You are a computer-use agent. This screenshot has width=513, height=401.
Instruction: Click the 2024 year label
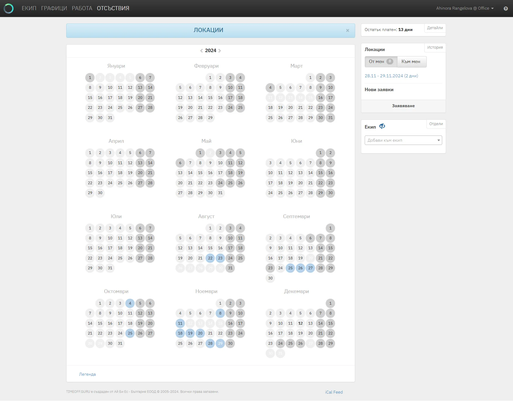click(211, 51)
